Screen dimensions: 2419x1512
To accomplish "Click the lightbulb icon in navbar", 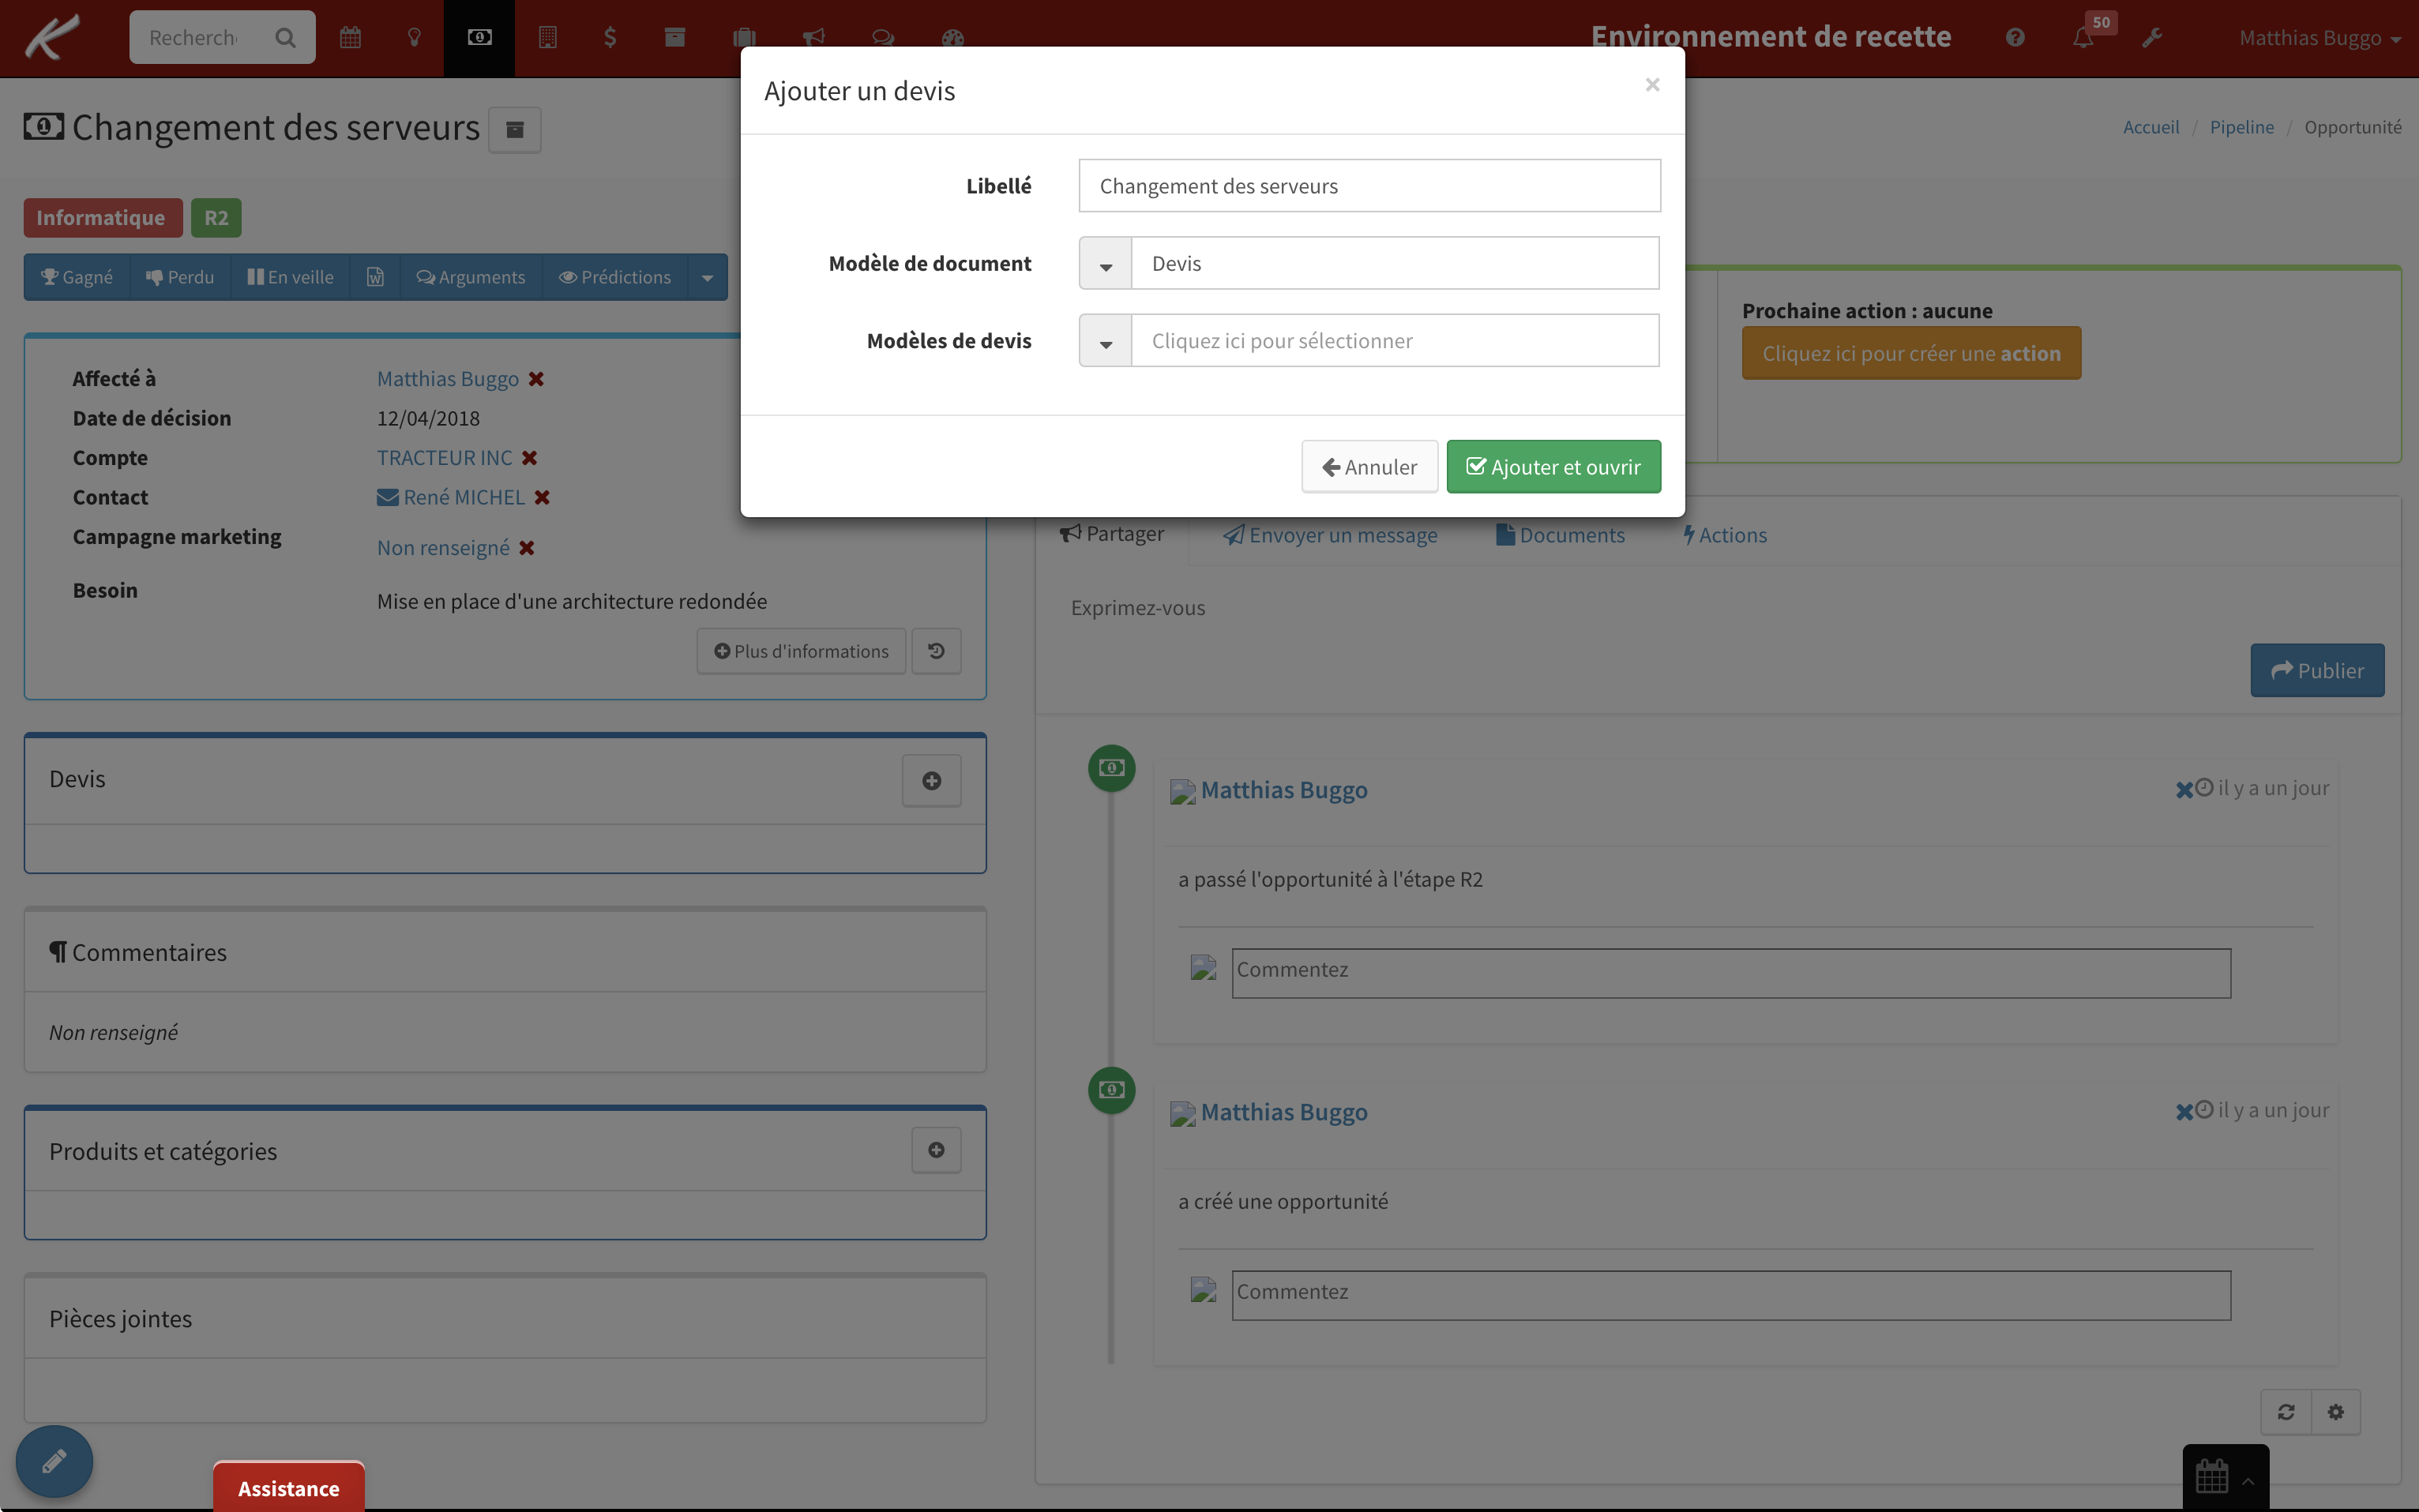I will 414,38.
